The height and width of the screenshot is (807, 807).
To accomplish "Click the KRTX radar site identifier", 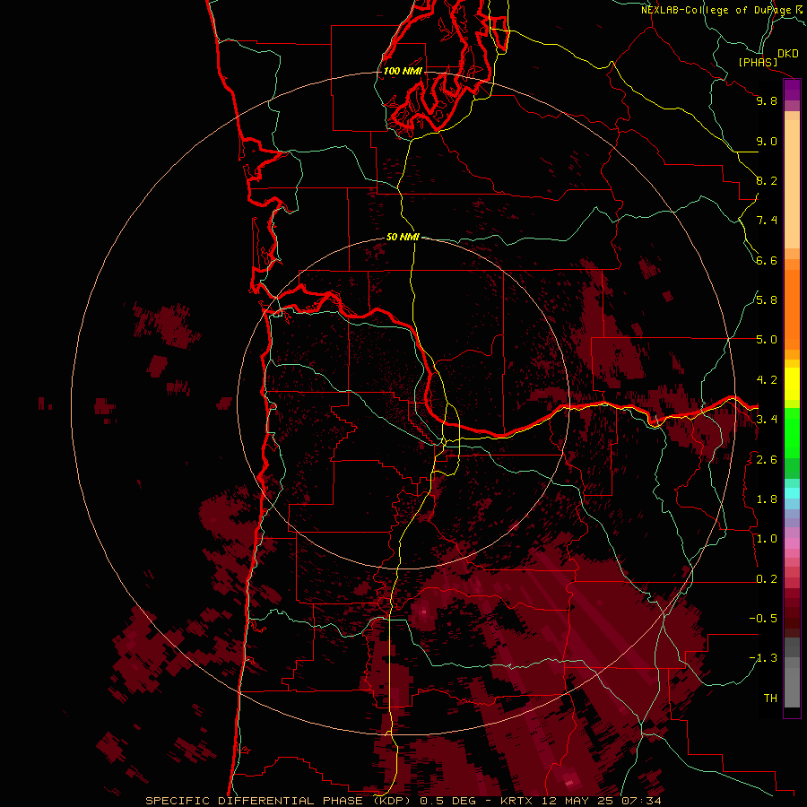I will (516, 801).
